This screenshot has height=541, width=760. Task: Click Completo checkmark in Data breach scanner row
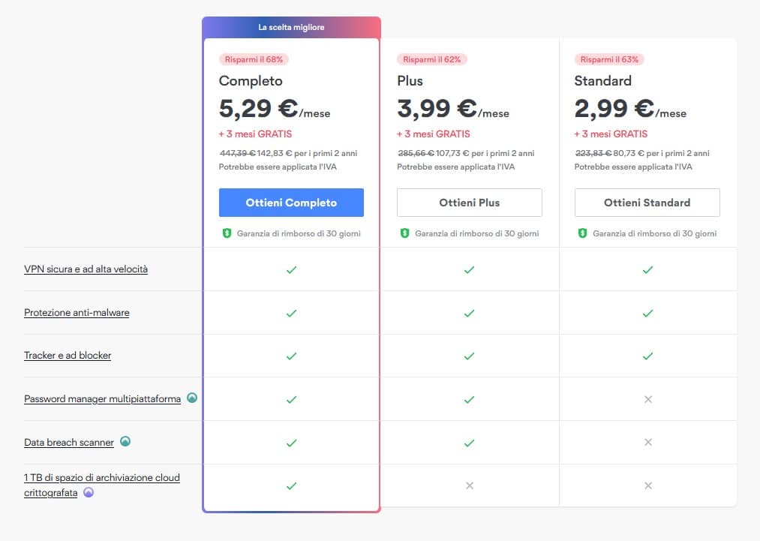coord(291,443)
